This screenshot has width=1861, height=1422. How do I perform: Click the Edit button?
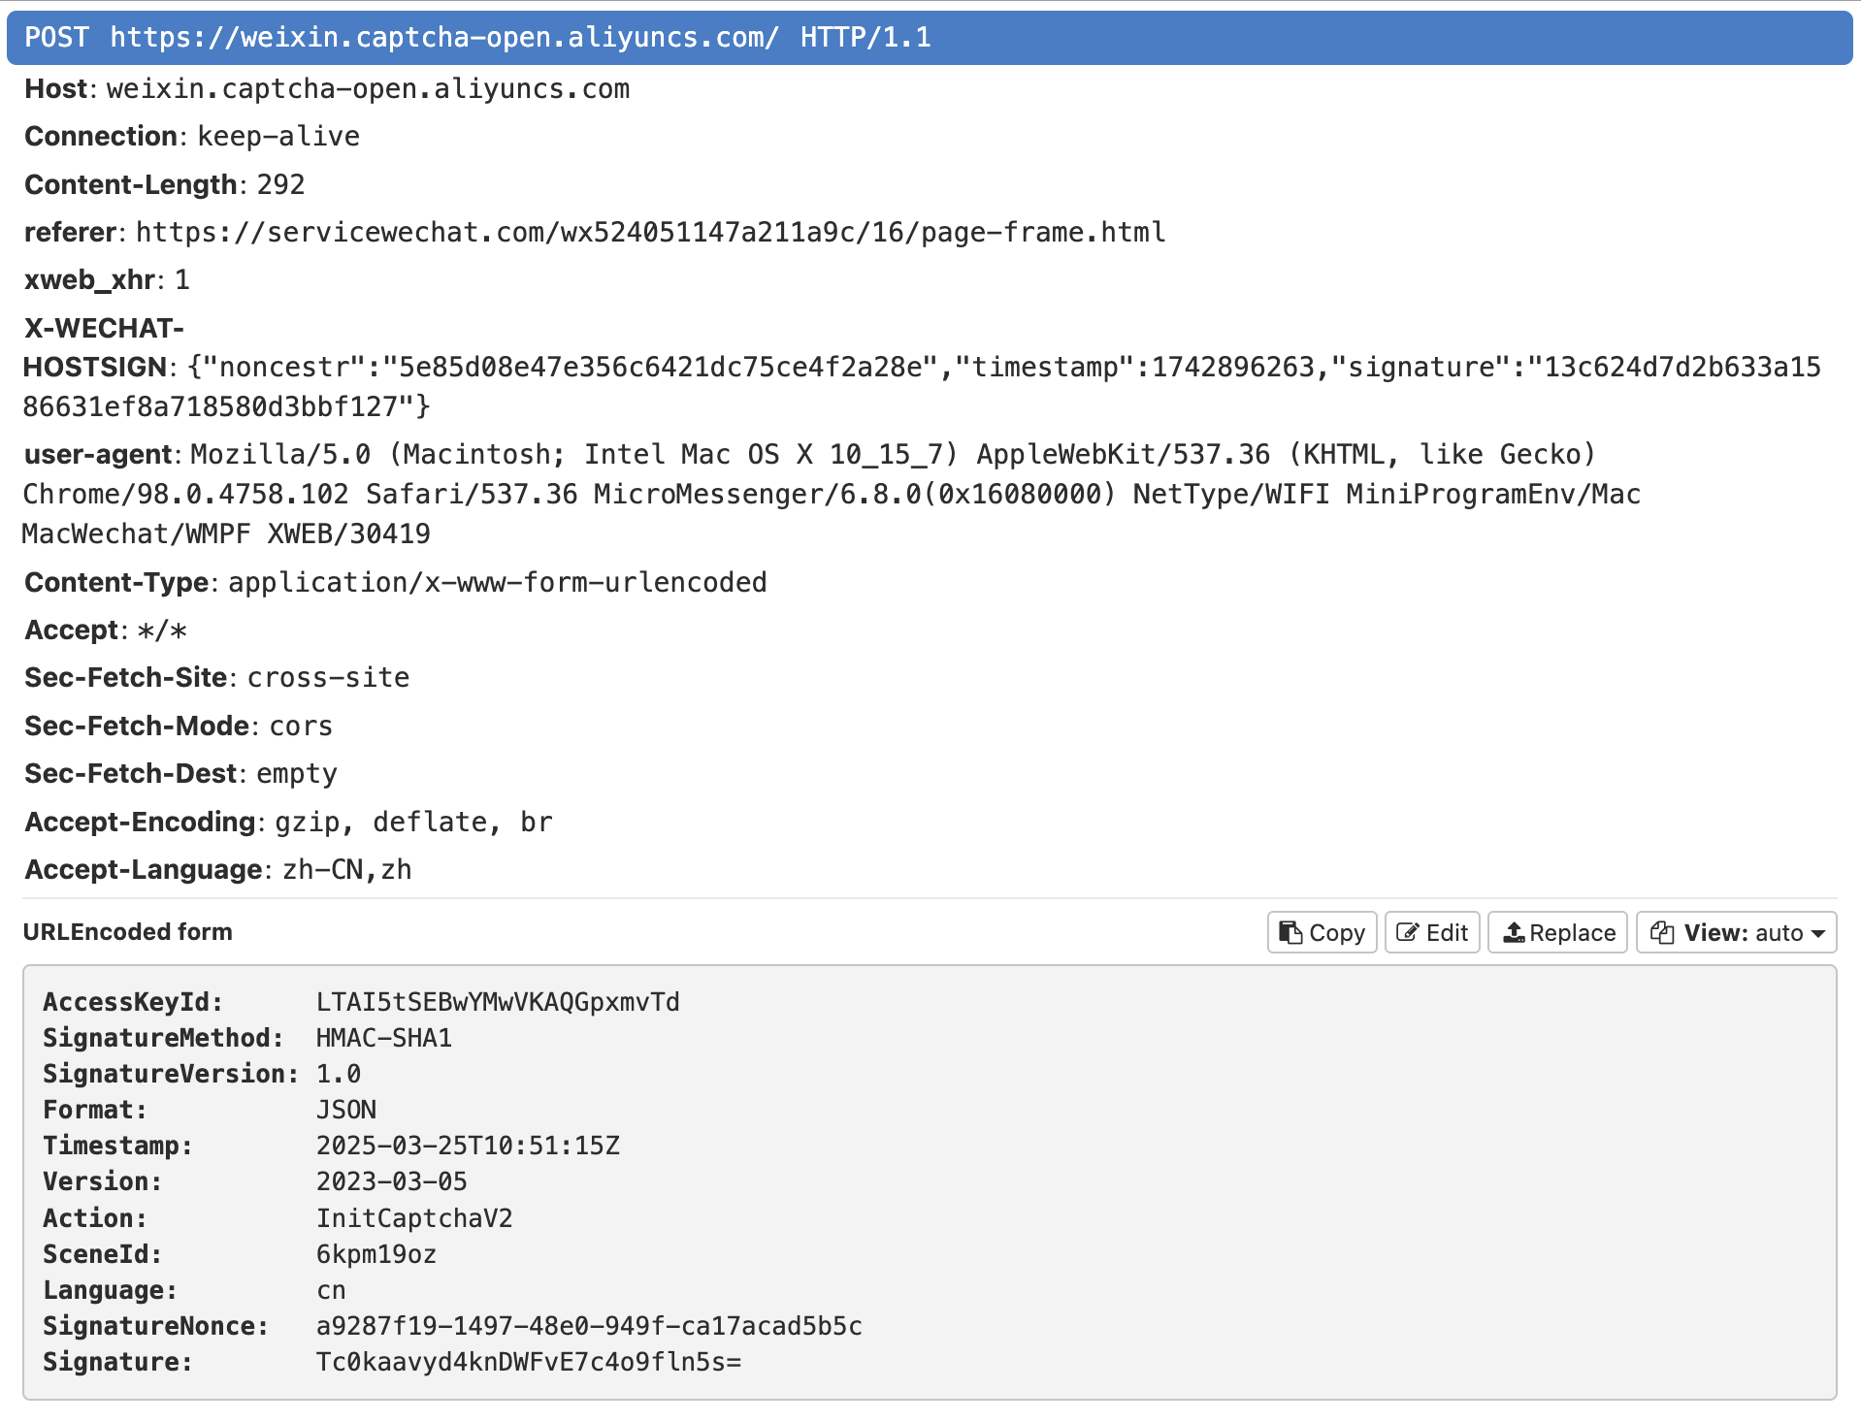click(x=1432, y=932)
